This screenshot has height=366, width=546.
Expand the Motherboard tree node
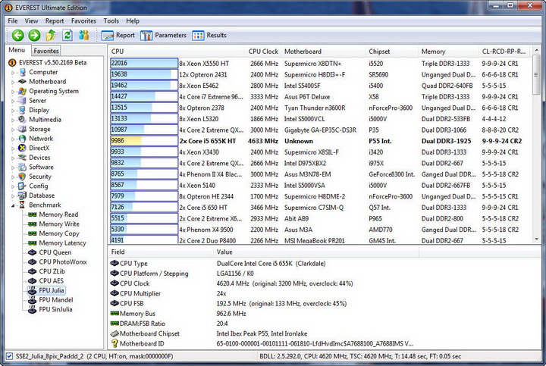point(13,82)
